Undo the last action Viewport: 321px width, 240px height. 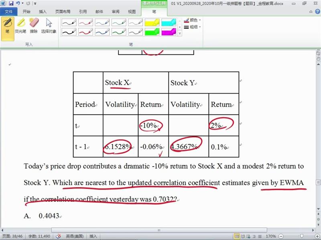18,3
